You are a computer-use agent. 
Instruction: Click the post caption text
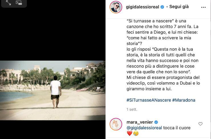click(163, 55)
